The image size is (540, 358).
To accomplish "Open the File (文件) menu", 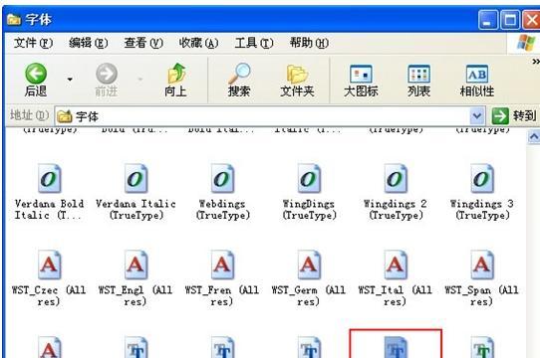I will tap(33, 43).
